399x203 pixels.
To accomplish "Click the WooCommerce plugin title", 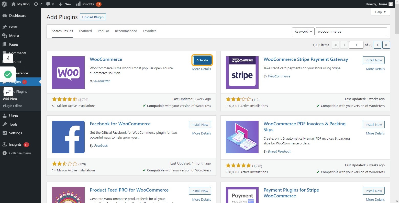I will (106, 59).
